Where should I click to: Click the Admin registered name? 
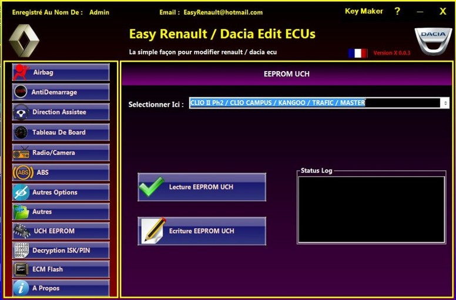[99, 12]
